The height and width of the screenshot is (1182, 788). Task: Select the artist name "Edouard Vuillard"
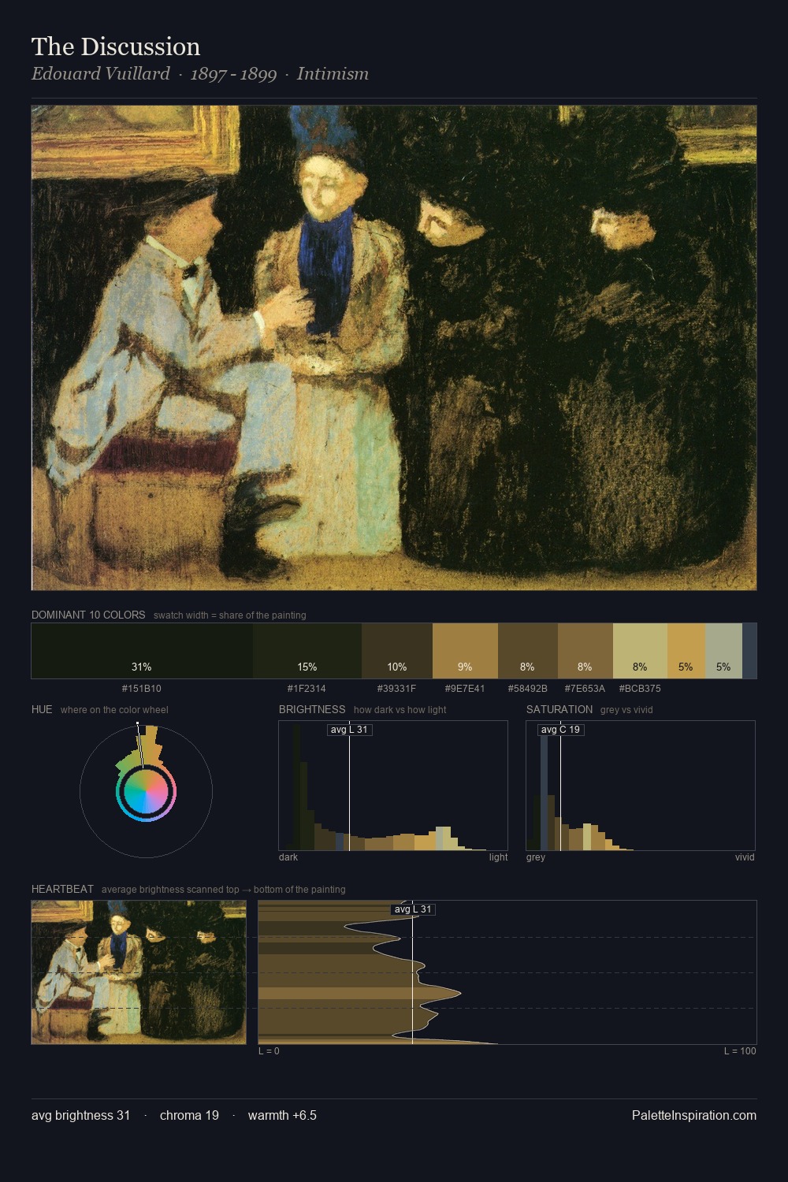101,74
